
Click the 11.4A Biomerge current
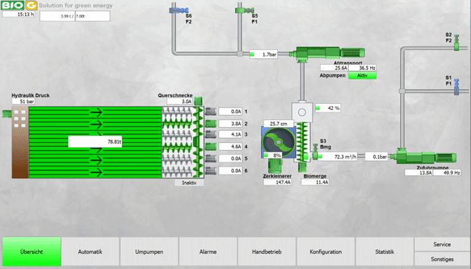(315, 182)
